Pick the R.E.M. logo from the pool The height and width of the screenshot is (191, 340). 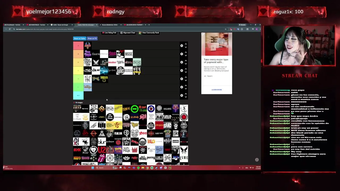(93, 109)
